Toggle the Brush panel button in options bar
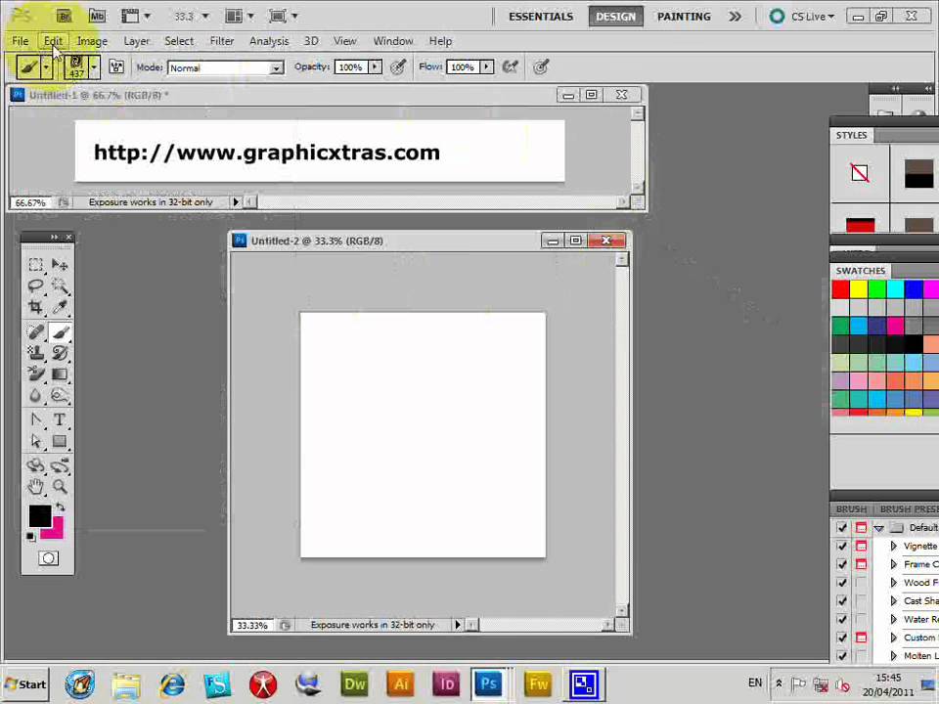Screen dimensions: 939x704 click(x=116, y=67)
